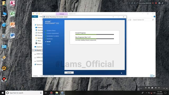169x95 pixels.
Task: Expand the Explorer ribbon chevron
Action: 152,17
